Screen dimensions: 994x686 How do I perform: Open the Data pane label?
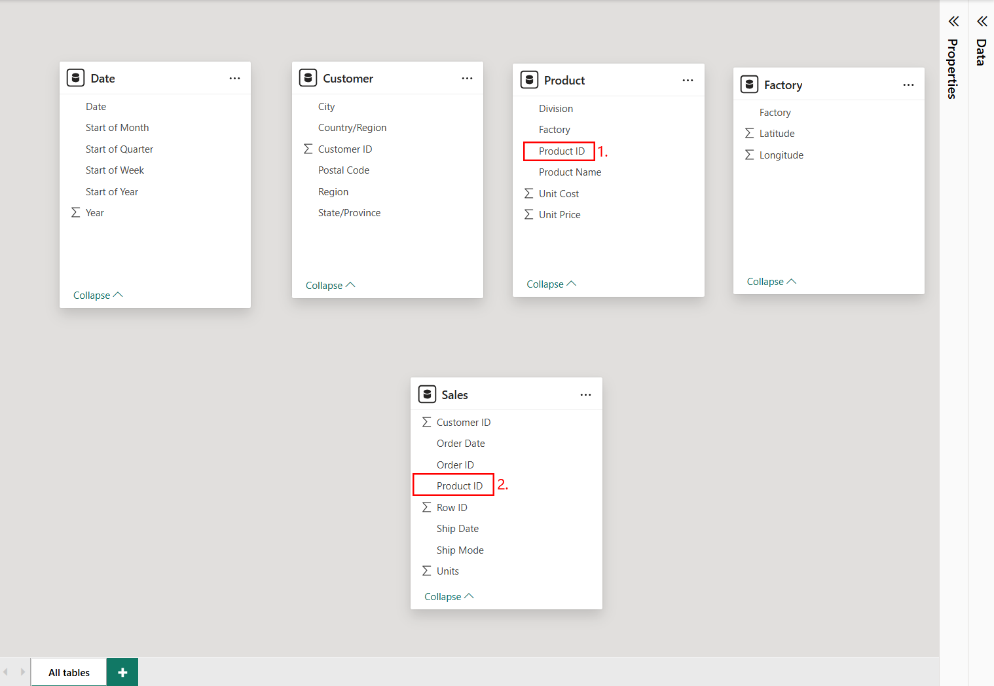(x=981, y=52)
